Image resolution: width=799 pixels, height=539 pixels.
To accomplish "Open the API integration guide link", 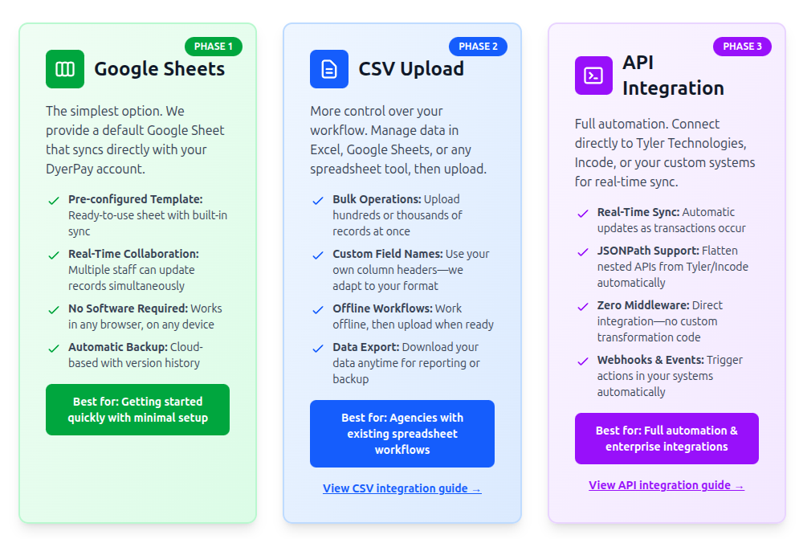I will coord(667,485).
